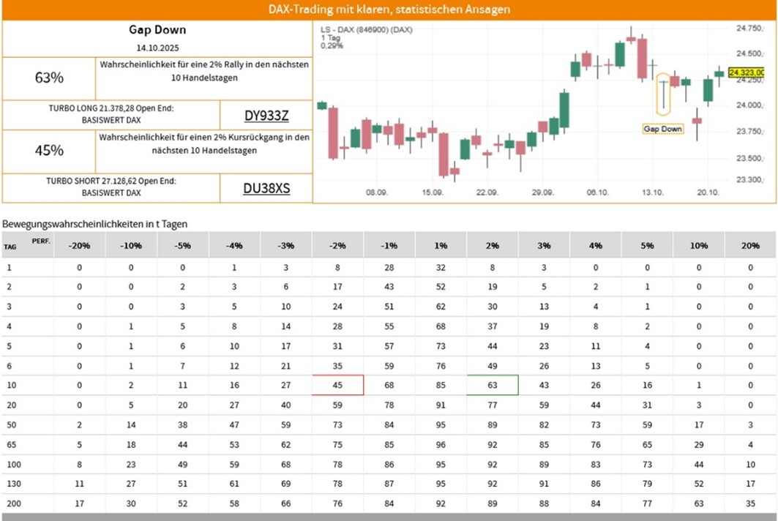Click the 63% rally probability box
This screenshot has height=521, width=778.
point(49,78)
